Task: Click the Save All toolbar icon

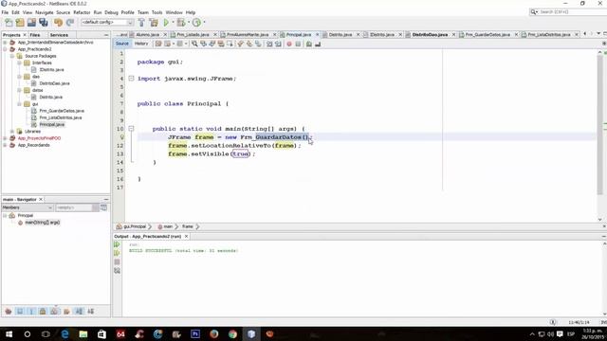Action: [43, 23]
